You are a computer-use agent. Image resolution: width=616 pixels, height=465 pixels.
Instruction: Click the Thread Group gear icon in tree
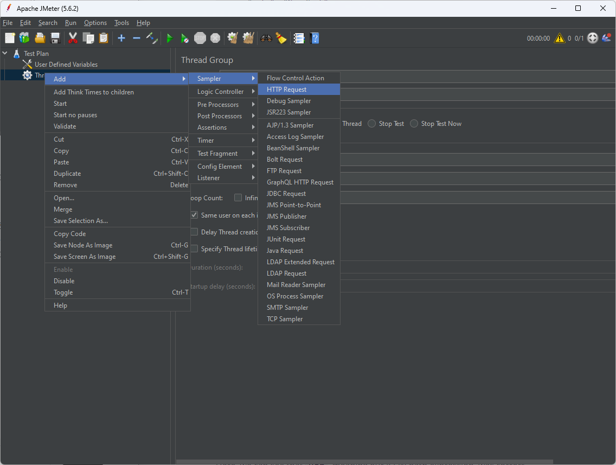point(27,75)
